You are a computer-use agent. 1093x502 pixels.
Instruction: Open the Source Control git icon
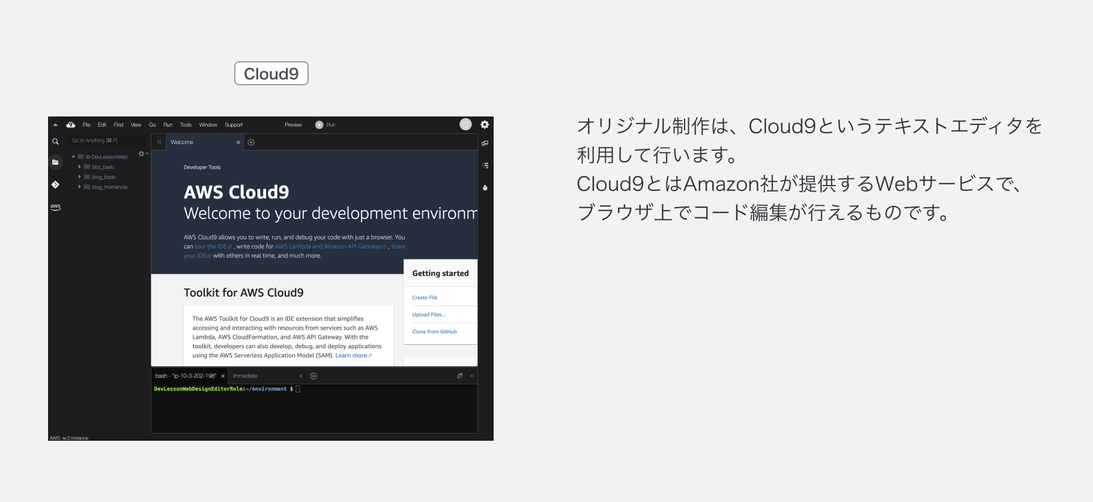(55, 184)
